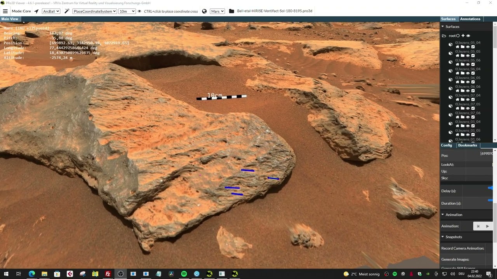Click home icon under 0|Jezero_05_05
This screenshot has width=497, height=279.
click(457, 55)
